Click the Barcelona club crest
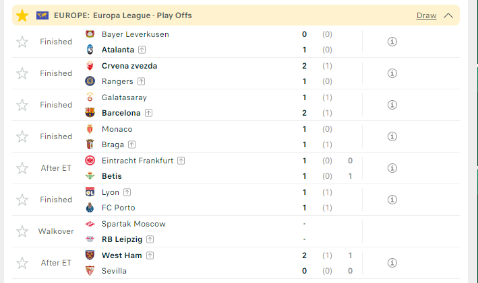Screen dimensions: 478x283 click(90, 113)
